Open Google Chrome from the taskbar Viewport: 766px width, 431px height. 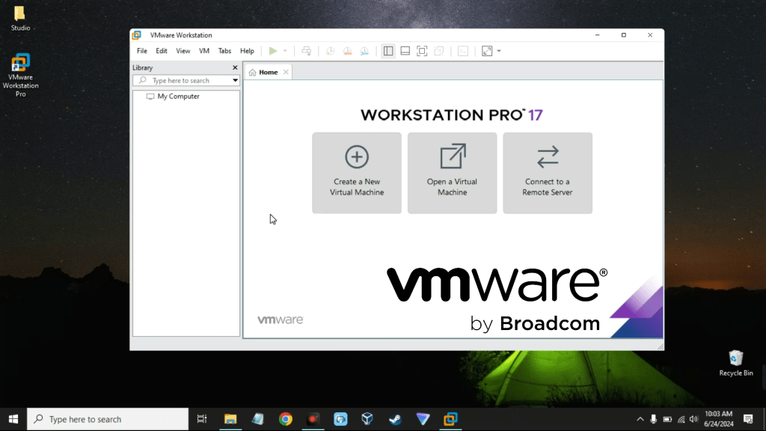(285, 419)
